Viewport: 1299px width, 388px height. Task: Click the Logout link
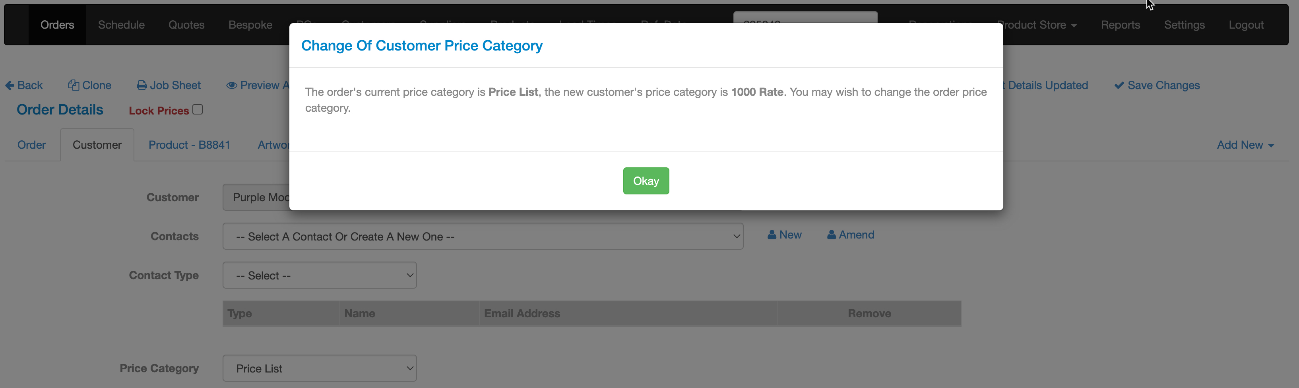tap(1246, 25)
